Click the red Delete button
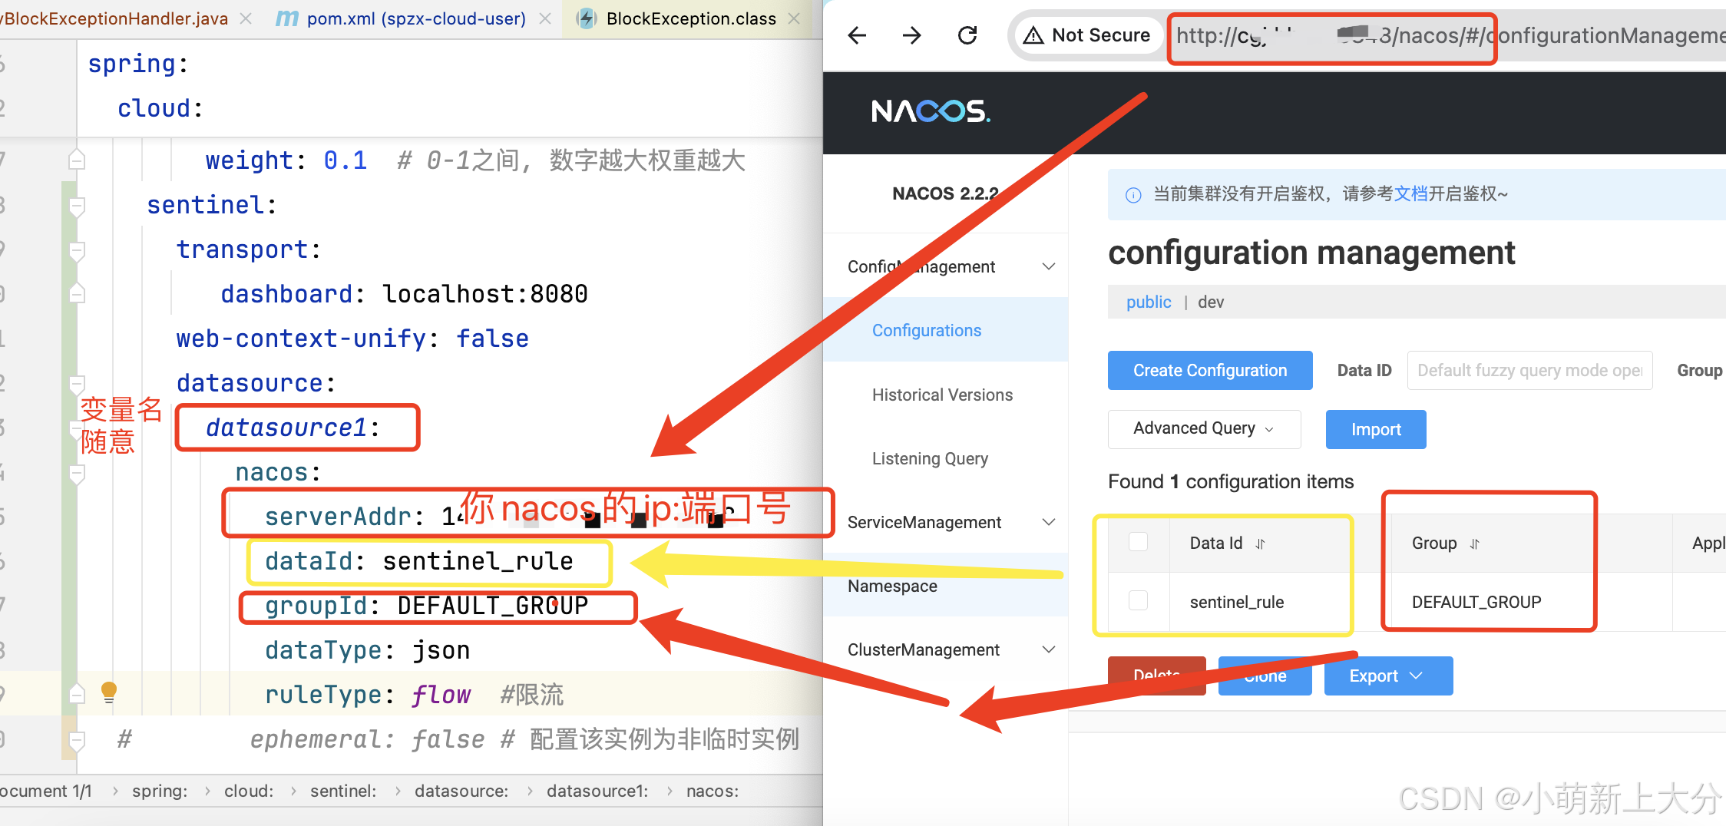The image size is (1726, 826). 1156,676
